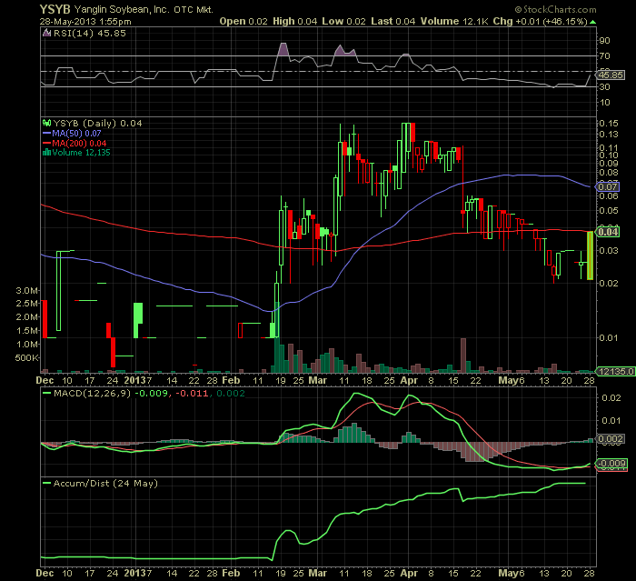
Task: Click the green up-arrow beside the Chg value
Action: [x=593, y=22]
